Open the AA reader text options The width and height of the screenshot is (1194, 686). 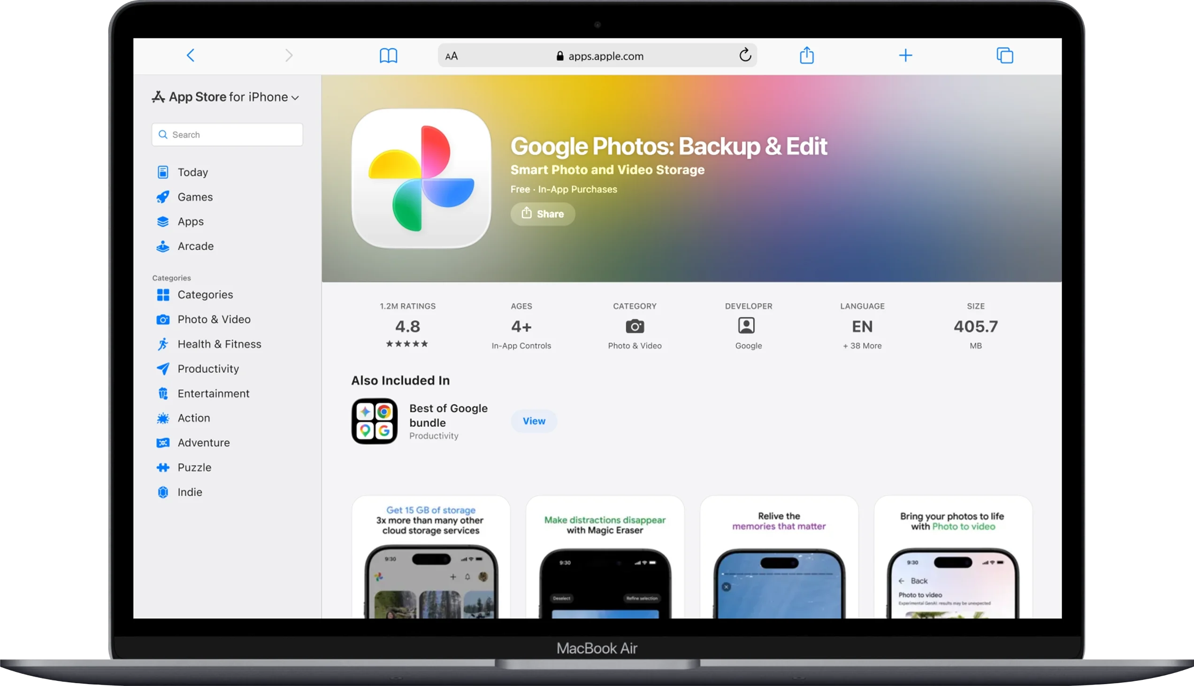pos(452,56)
